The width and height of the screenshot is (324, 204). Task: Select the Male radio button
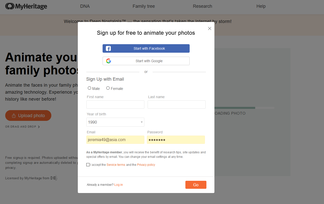(89, 88)
